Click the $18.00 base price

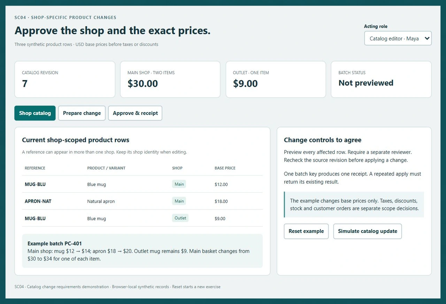221,201
